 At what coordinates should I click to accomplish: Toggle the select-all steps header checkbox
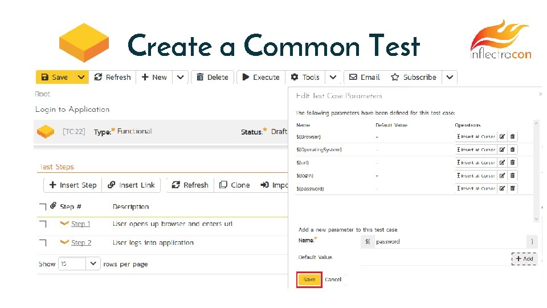point(43,206)
